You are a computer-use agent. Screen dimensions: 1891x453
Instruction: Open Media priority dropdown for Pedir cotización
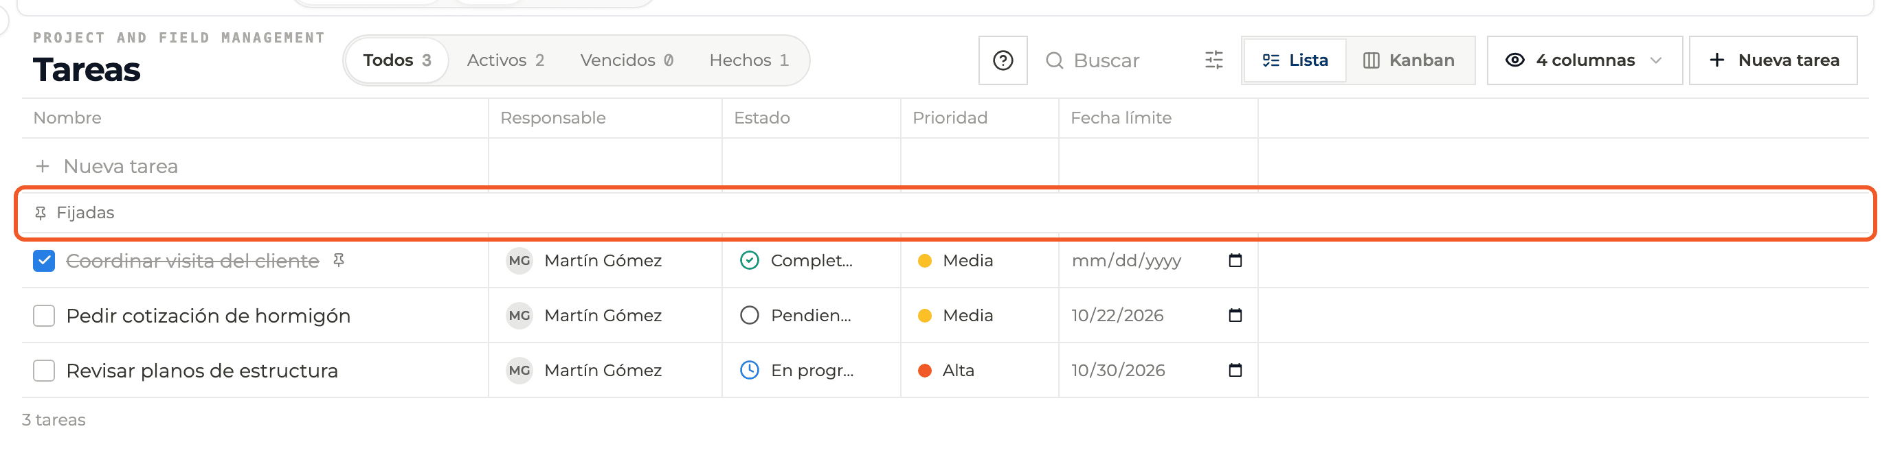pyautogui.click(x=978, y=315)
